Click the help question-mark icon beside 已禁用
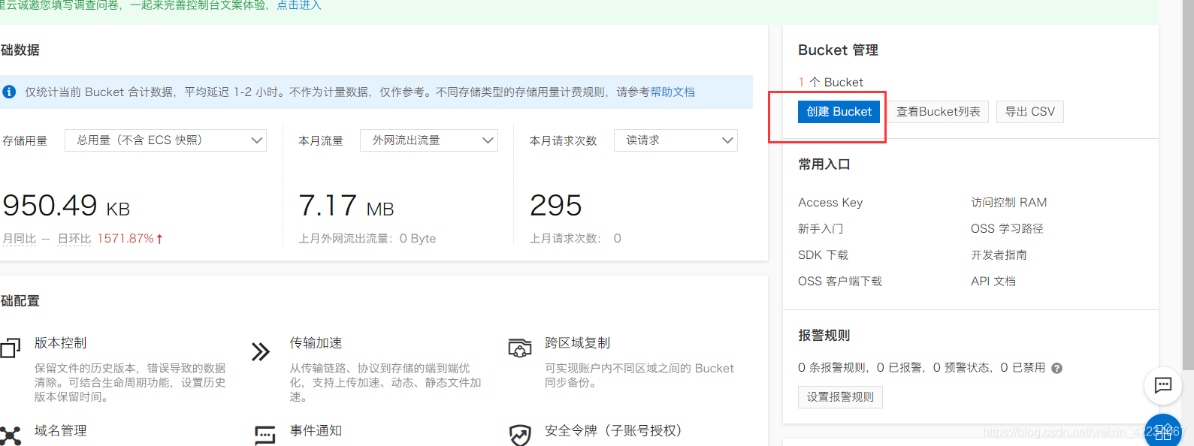 [1056, 368]
